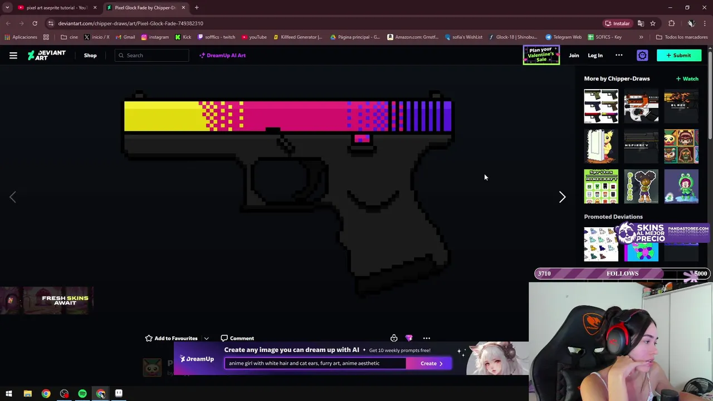Open the Killfeed Generator bookmark
The height and width of the screenshot is (401, 713).
297,37
